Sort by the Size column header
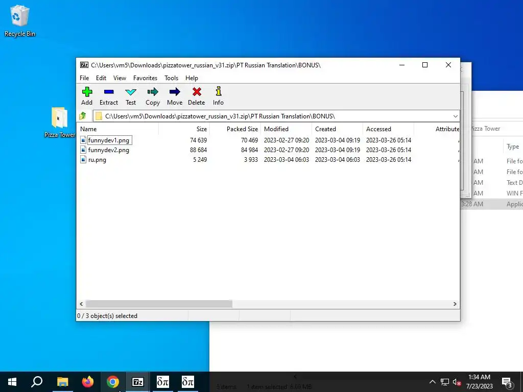Screen dimensions: 523x392 pos(184,129)
